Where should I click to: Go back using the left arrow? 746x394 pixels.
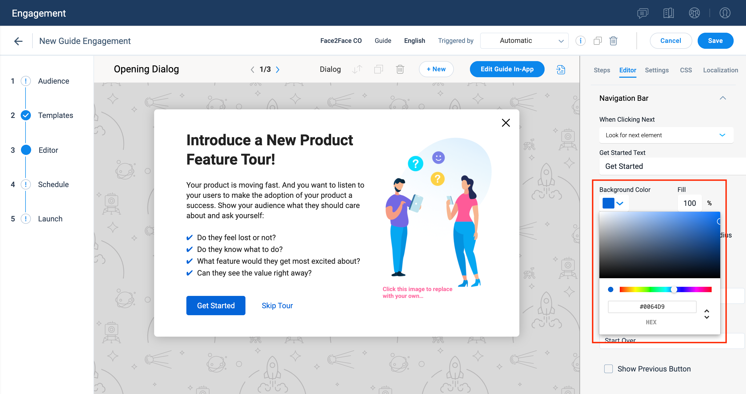[18, 41]
